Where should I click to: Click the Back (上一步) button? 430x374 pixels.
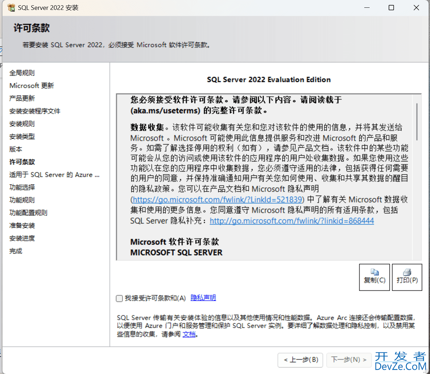coord(301,360)
